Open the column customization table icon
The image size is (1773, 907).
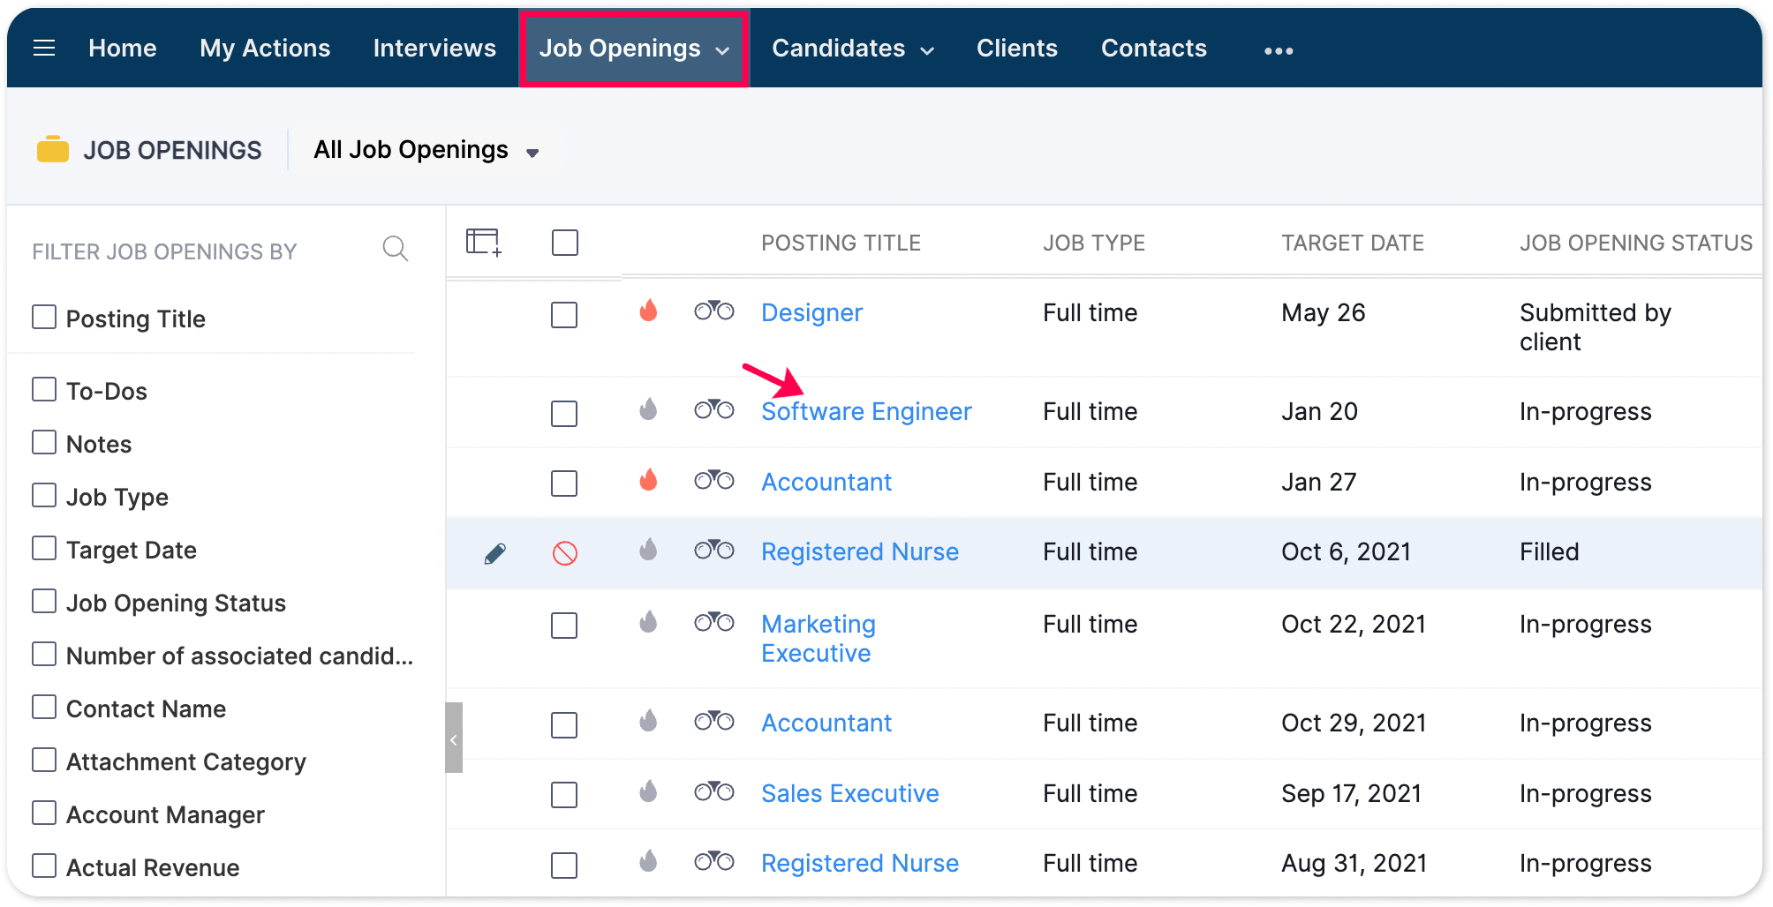pyautogui.click(x=484, y=243)
